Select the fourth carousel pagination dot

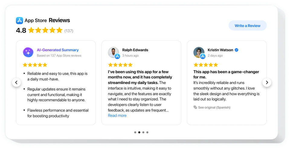click(x=147, y=132)
